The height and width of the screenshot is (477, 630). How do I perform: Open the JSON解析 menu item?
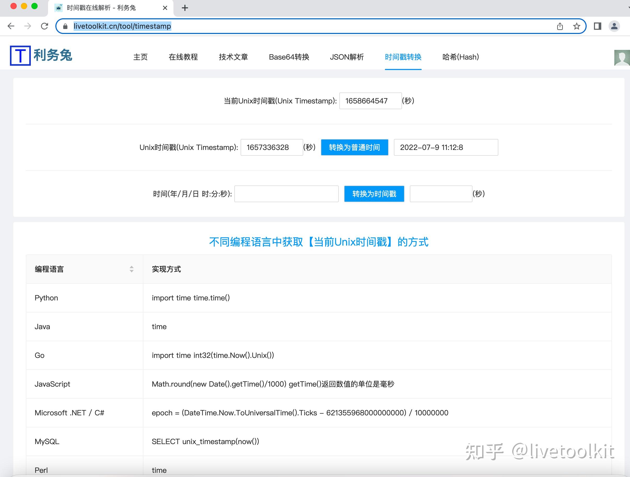click(x=347, y=57)
